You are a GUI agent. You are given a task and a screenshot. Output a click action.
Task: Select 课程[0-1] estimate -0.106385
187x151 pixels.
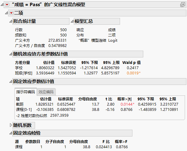(45, 110)
